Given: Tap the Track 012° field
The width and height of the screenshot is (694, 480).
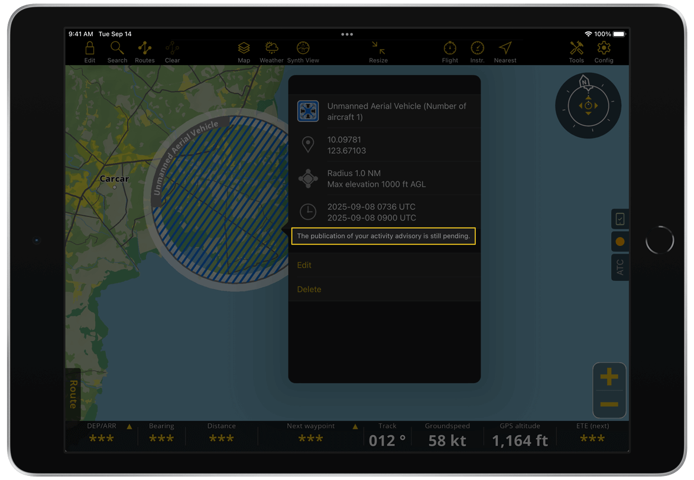Looking at the screenshot, I should (x=387, y=435).
